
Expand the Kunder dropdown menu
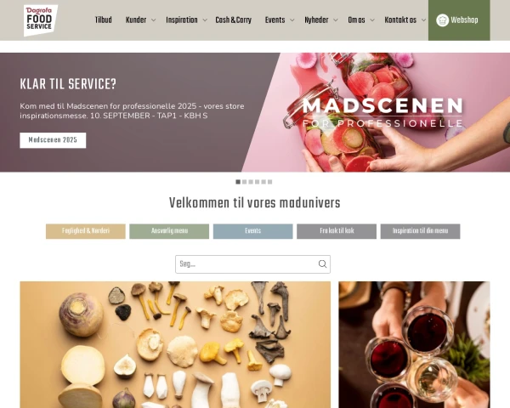(x=154, y=20)
